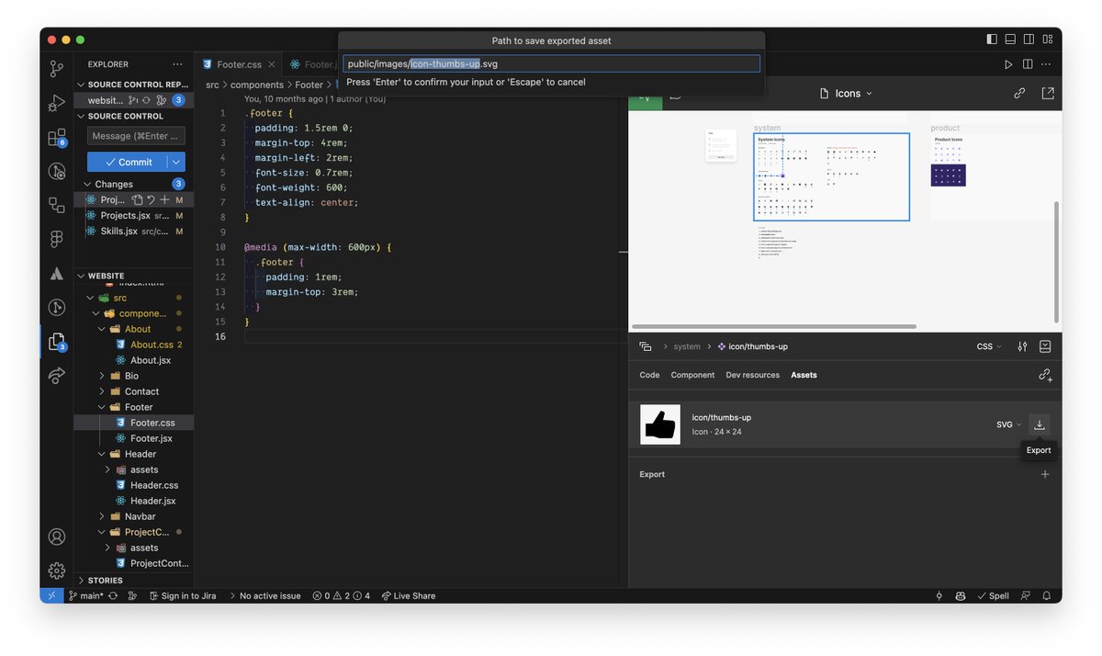Split the editor right

(1028, 64)
